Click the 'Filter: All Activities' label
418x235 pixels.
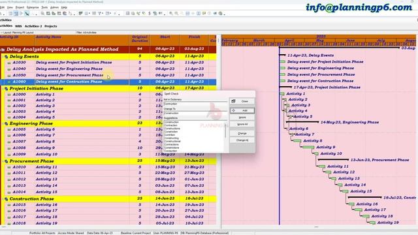pos(86,33)
